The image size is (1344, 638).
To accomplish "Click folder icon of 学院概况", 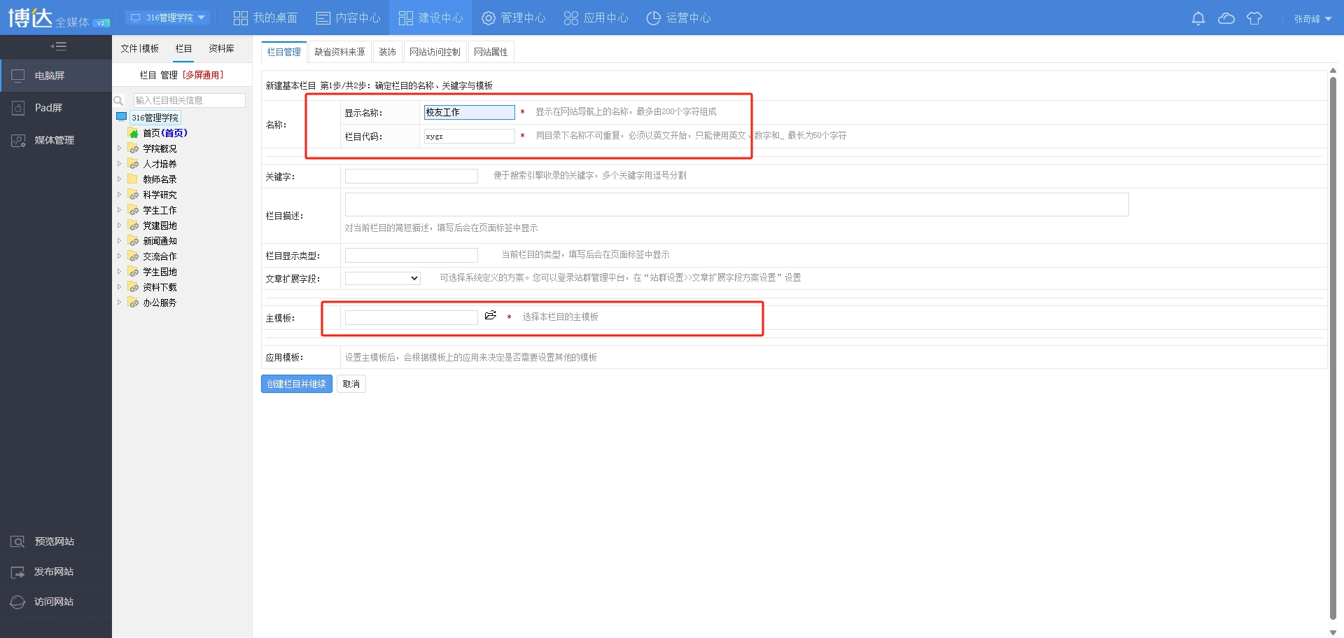I will (133, 148).
